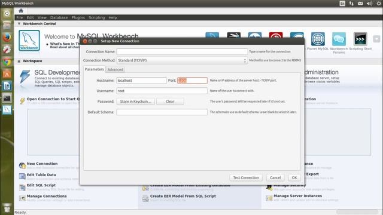Click the Manage Connections link
This screenshot has height=215, width=383.
click(x=47, y=196)
